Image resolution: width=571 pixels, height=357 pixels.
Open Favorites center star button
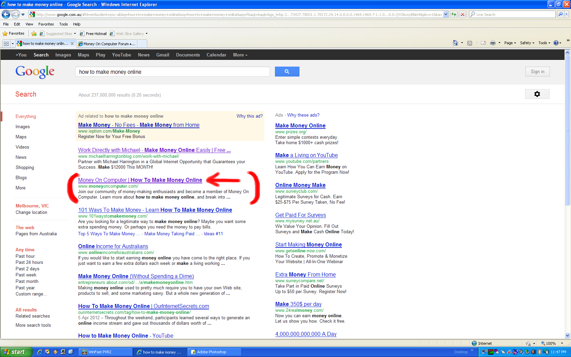point(13,33)
